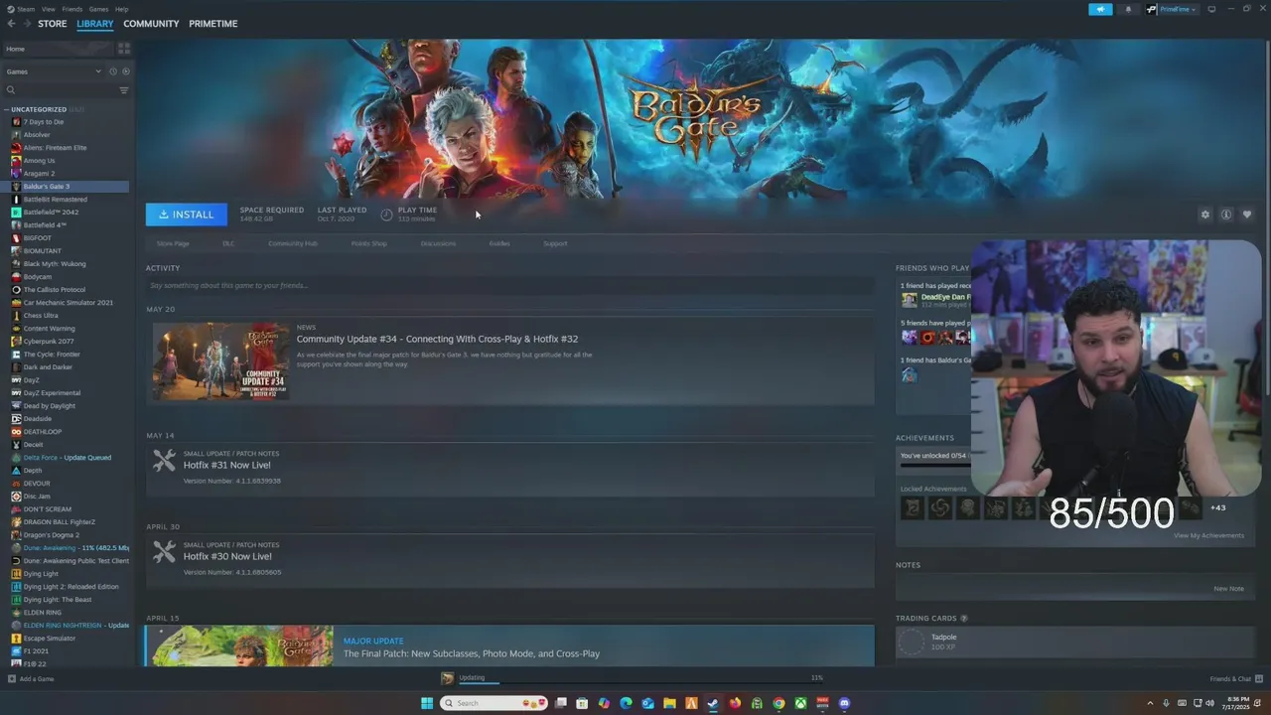This screenshot has width=1271, height=715.
Task: Open Windows Start menu
Action: tap(427, 703)
